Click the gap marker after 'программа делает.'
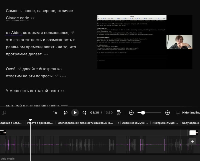200x161 pixels. [46, 54]
